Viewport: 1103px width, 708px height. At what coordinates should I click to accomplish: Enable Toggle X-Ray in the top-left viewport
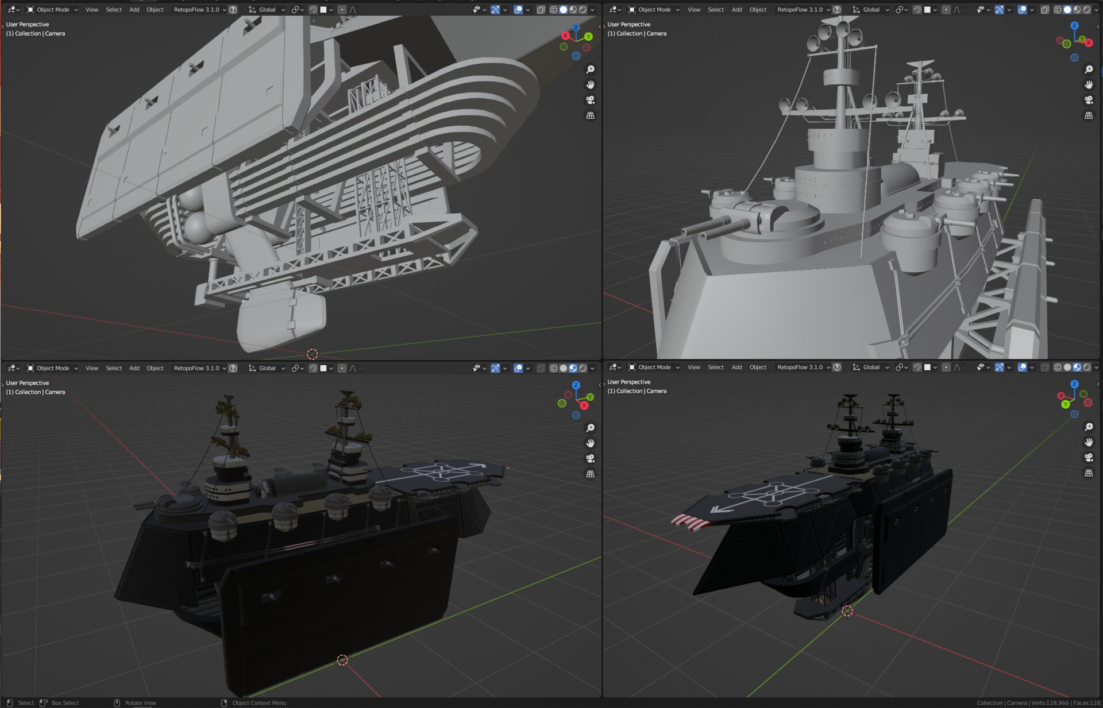pos(541,9)
